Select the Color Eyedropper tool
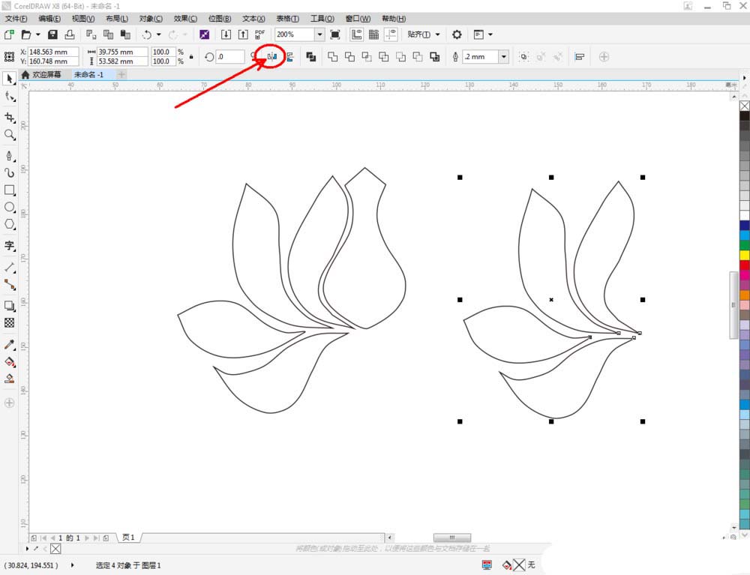The width and height of the screenshot is (750, 575). click(x=10, y=345)
